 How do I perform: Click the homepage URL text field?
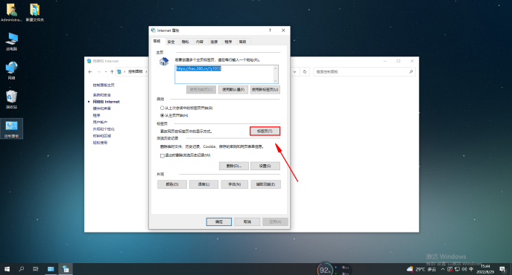[227, 74]
